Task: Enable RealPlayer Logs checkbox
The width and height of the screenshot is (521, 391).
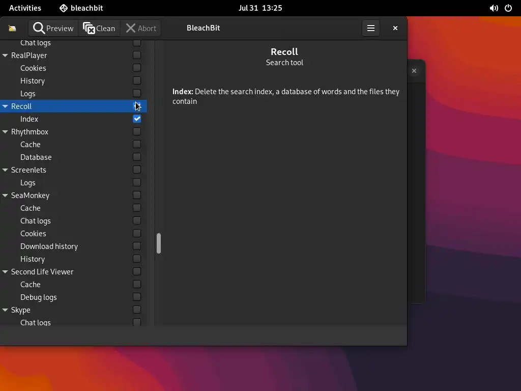Action: tap(137, 93)
